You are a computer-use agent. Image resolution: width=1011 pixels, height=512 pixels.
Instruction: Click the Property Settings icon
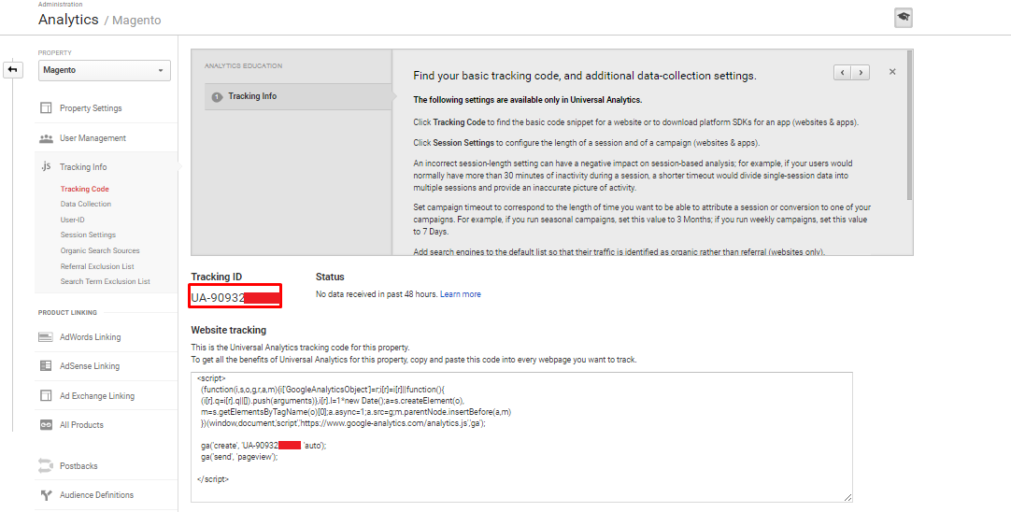(x=46, y=108)
